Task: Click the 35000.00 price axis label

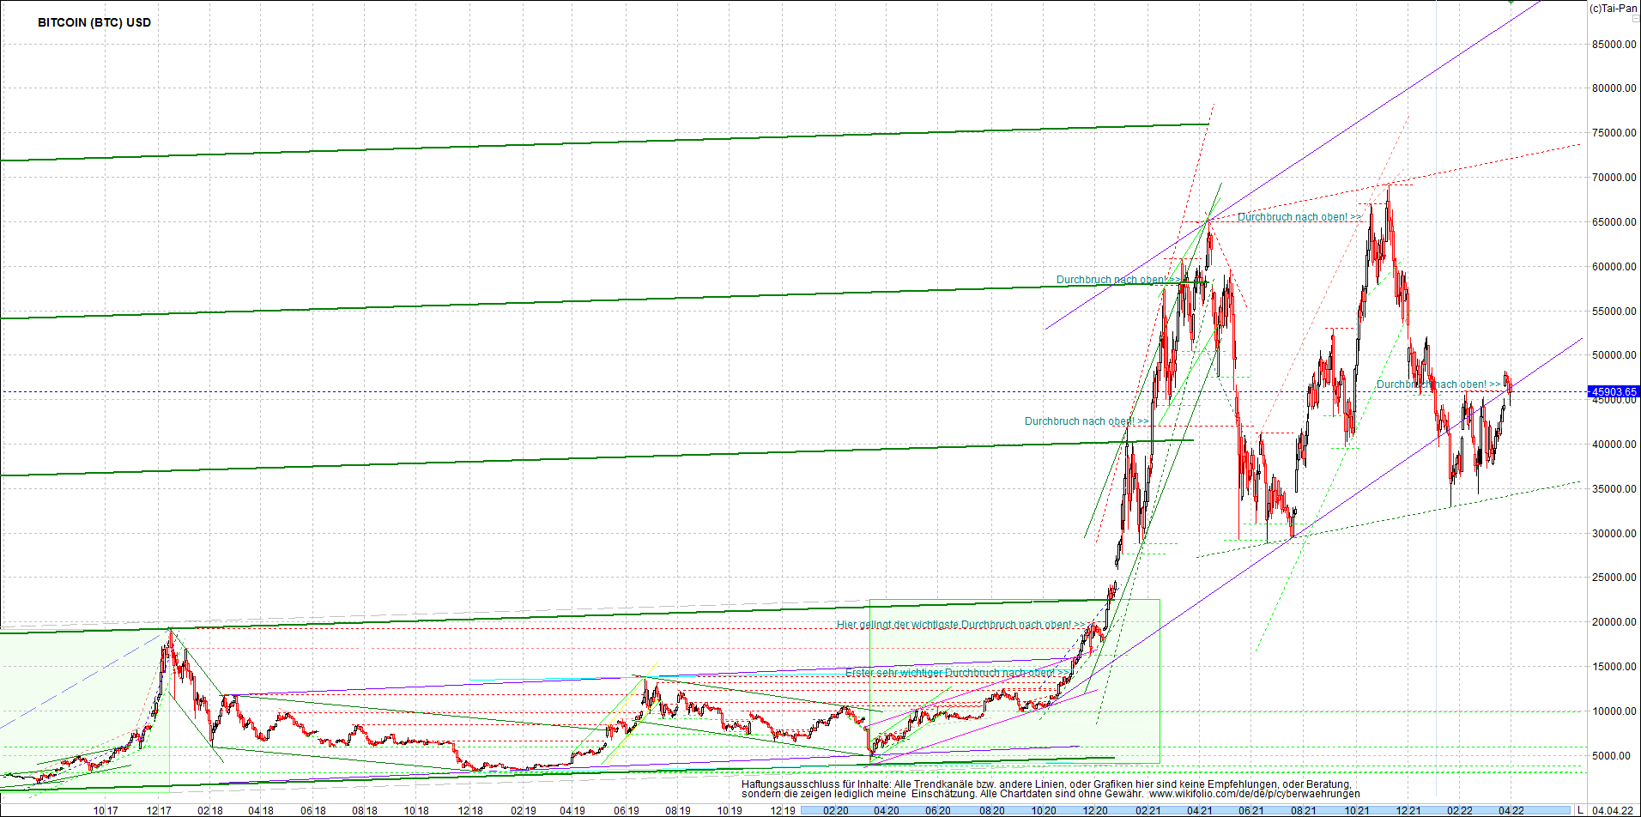Action: click(x=1614, y=489)
